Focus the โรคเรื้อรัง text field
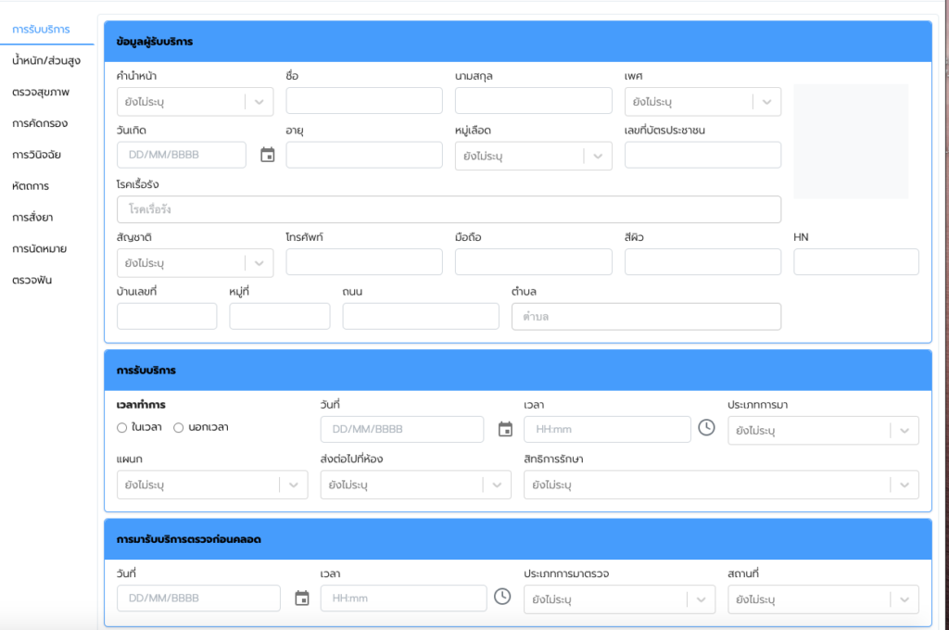The height and width of the screenshot is (630, 949). [449, 210]
